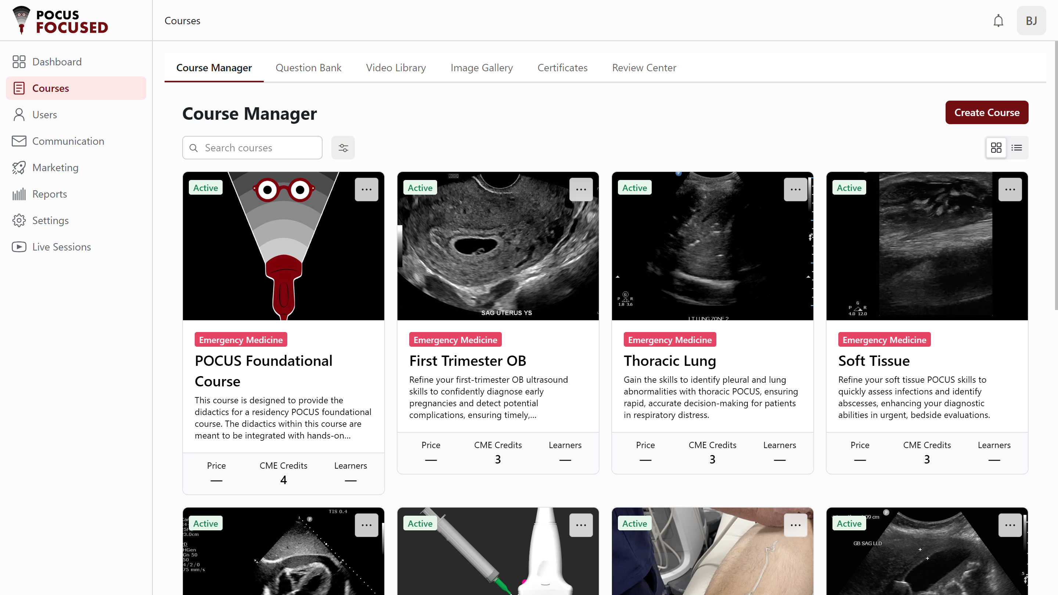Viewport: 1058px width, 595px height.
Task: Click the Course Manager page heading
Action: pyautogui.click(x=249, y=113)
